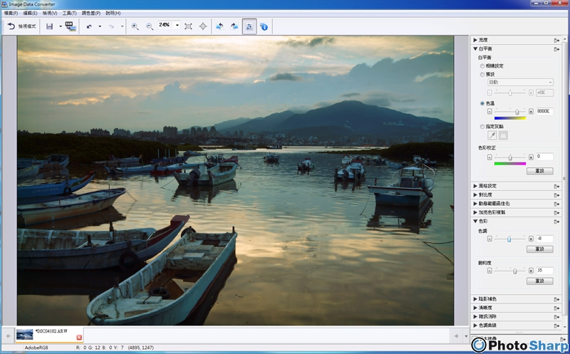Undock the 亮度 panel icon
This screenshot has height=354, width=570.
(556, 41)
